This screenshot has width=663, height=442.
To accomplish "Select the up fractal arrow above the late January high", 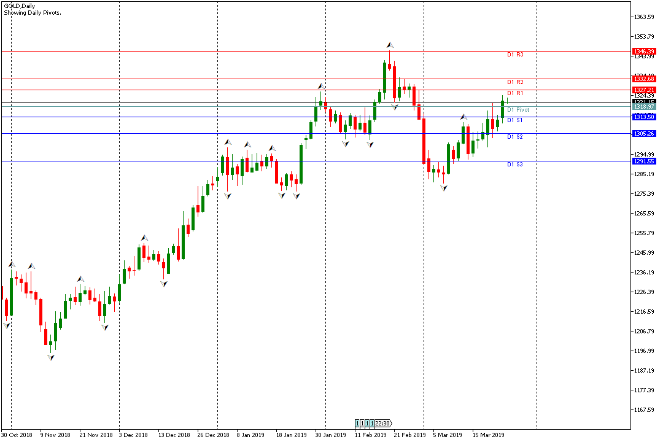I will (x=320, y=87).
